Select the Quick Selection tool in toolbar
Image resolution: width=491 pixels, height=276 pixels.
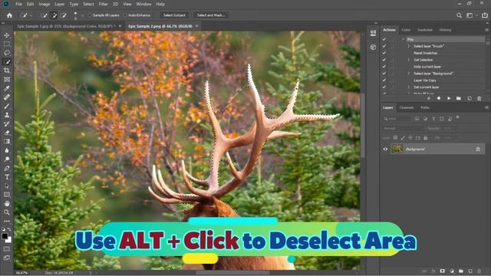7,62
